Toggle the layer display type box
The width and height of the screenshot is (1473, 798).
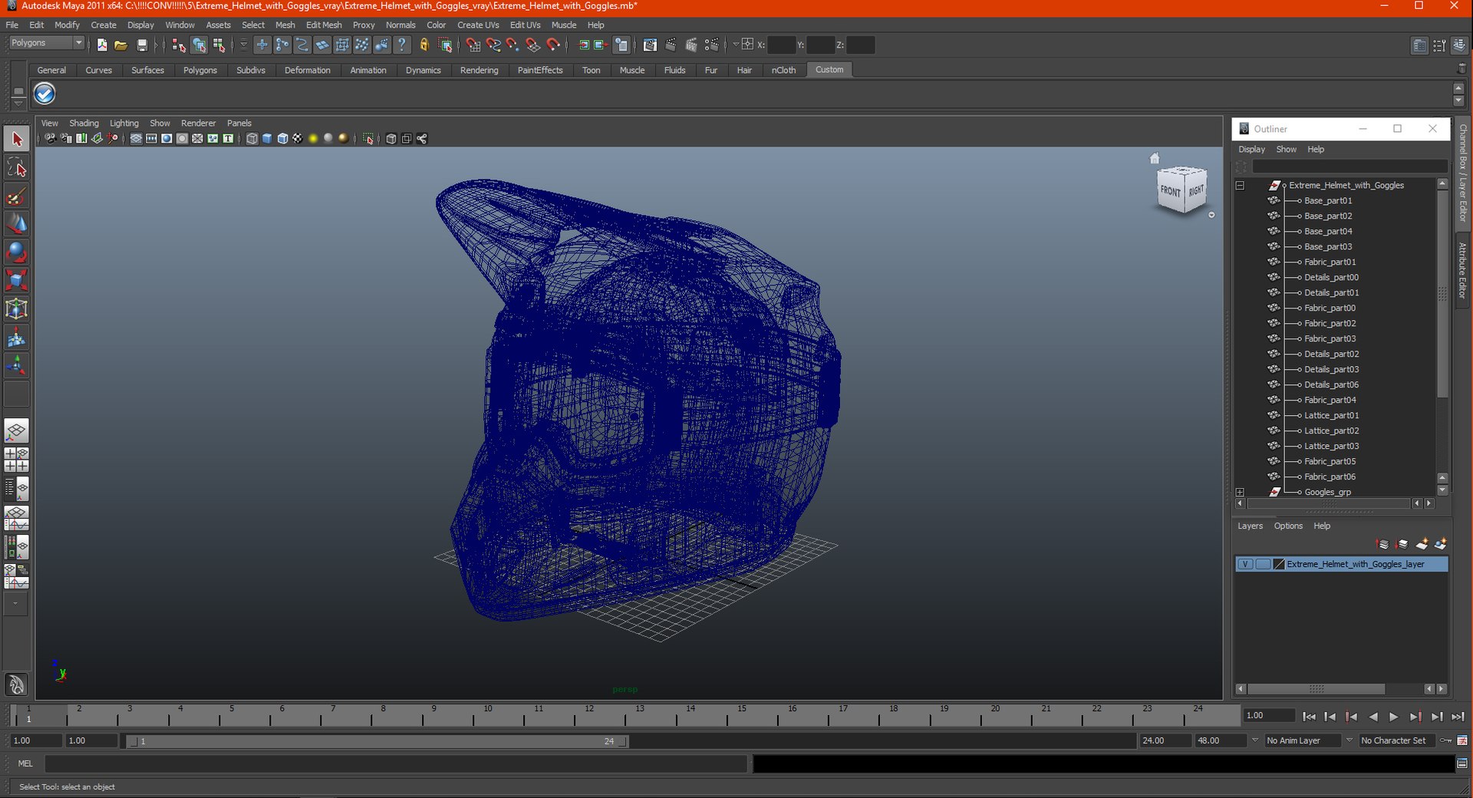pos(1263,564)
